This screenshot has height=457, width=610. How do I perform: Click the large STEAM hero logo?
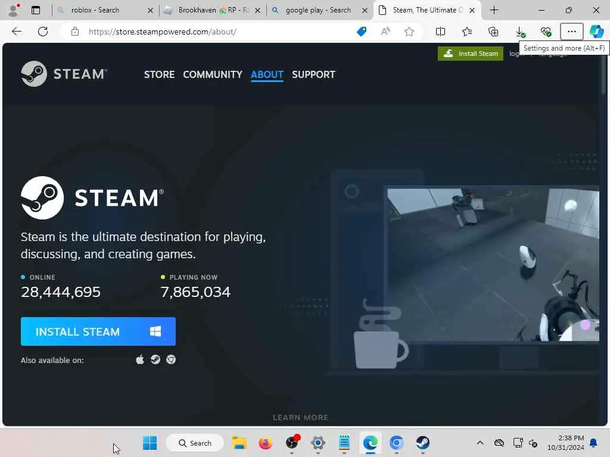(92, 198)
